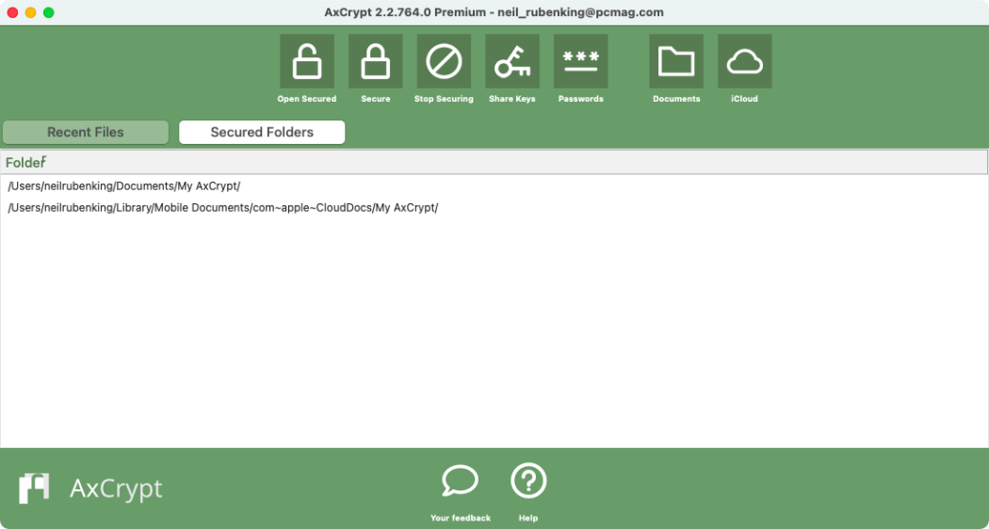Select the Stop Securing icon
The image size is (989, 529).
pyautogui.click(x=444, y=61)
